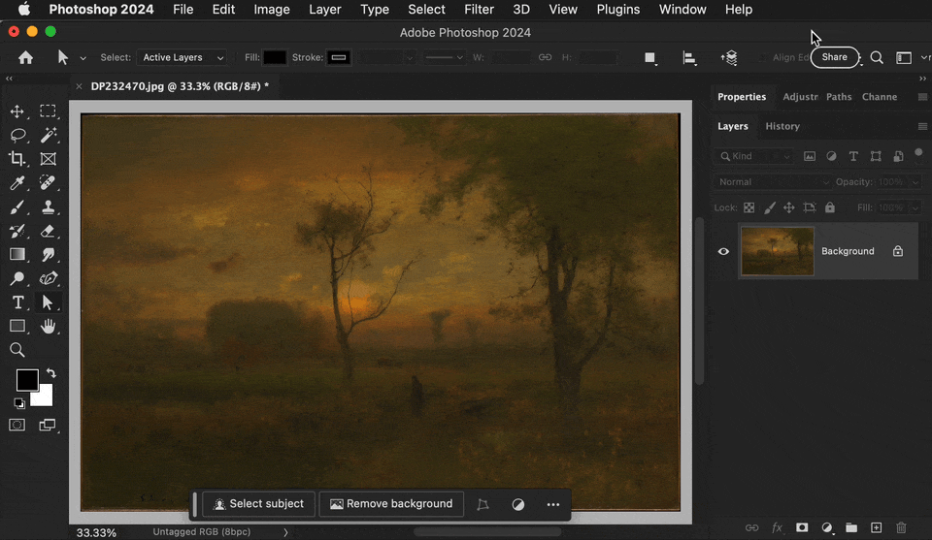Select the Frame tool
This screenshot has height=540, width=932.
click(49, 159)
